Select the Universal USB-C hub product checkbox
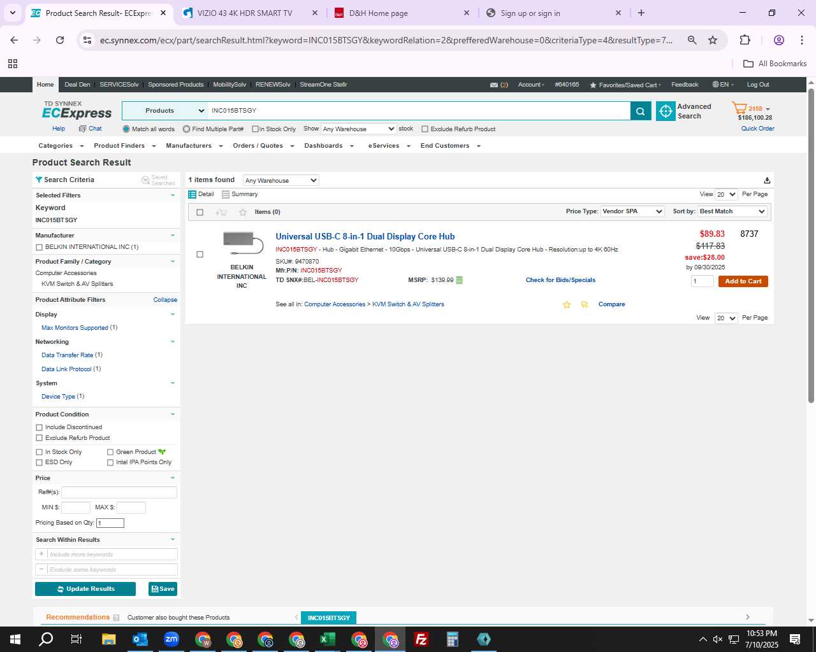 200,255
